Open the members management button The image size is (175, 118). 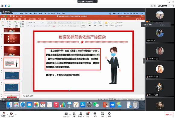point(81,114)
